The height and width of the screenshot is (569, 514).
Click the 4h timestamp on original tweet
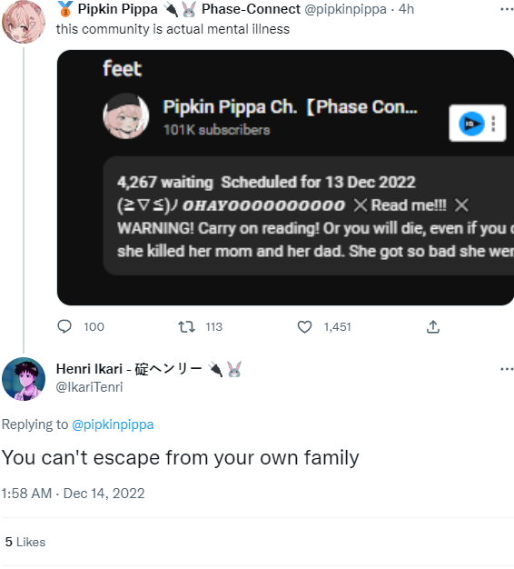click(406, 9)
